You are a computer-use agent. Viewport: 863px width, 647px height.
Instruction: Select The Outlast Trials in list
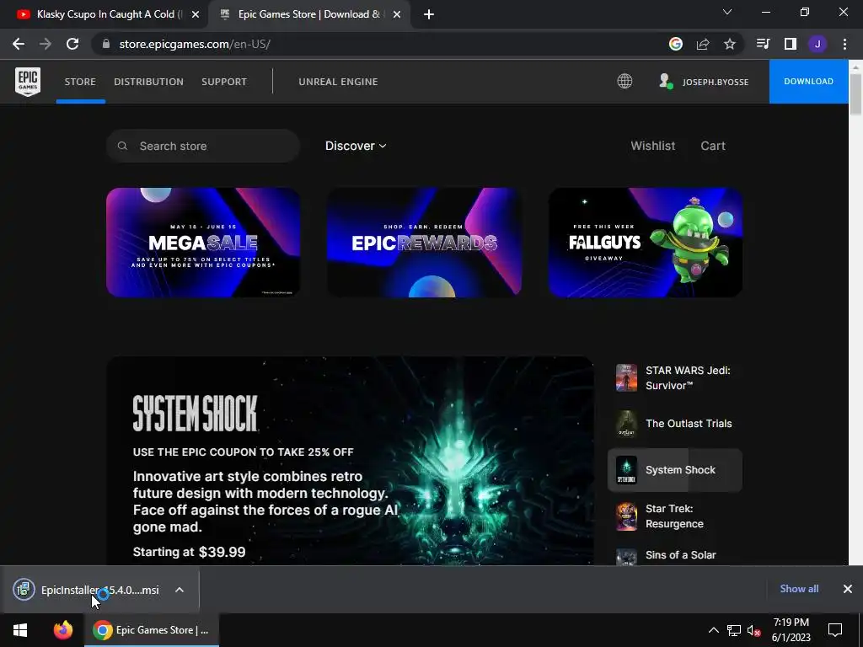point(675,424)
